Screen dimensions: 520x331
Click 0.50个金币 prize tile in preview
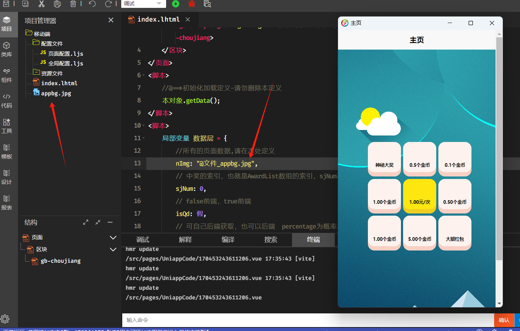(x=455, y=196)
